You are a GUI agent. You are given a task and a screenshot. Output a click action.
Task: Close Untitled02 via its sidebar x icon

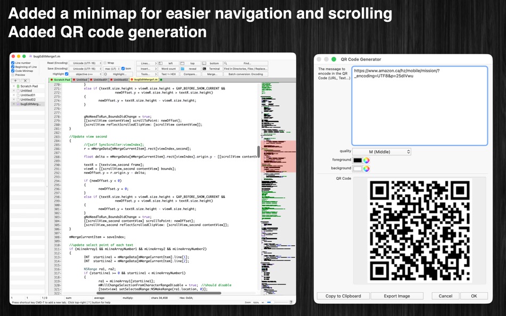tap(13, 99)
